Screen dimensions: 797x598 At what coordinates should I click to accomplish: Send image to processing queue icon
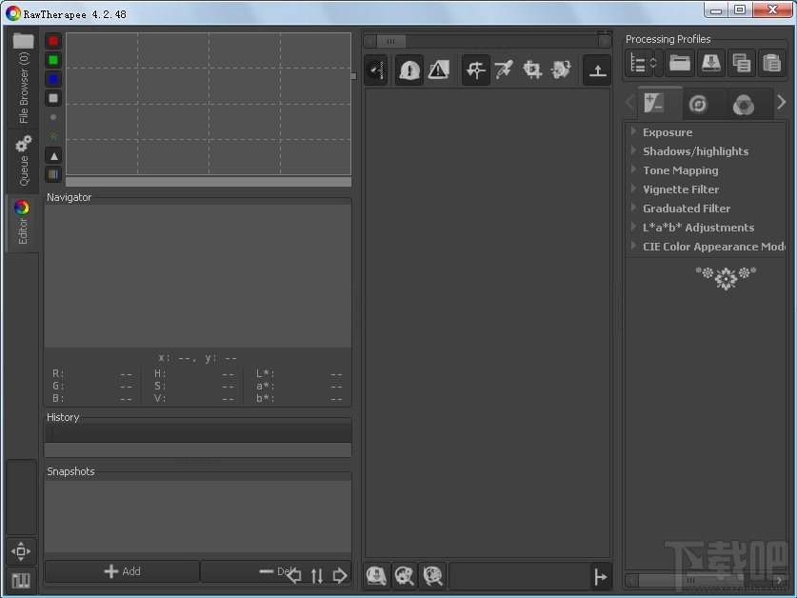405,576
